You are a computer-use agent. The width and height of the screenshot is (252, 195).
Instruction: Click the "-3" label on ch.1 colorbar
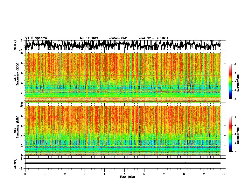tap(234, 64)
